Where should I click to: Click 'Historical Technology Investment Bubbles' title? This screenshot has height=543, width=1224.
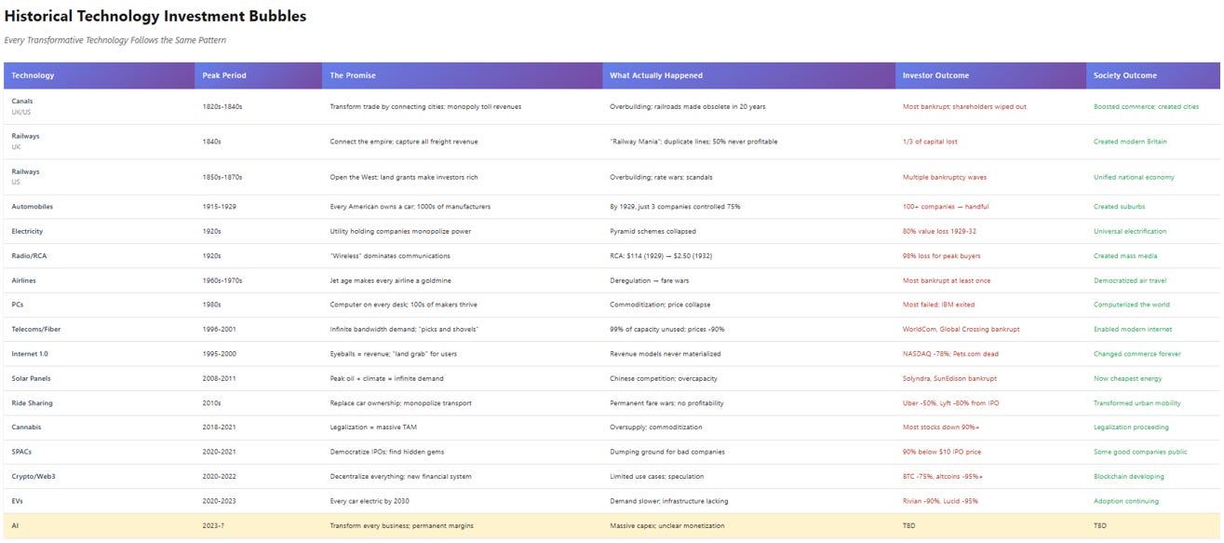tap(155, 16)
